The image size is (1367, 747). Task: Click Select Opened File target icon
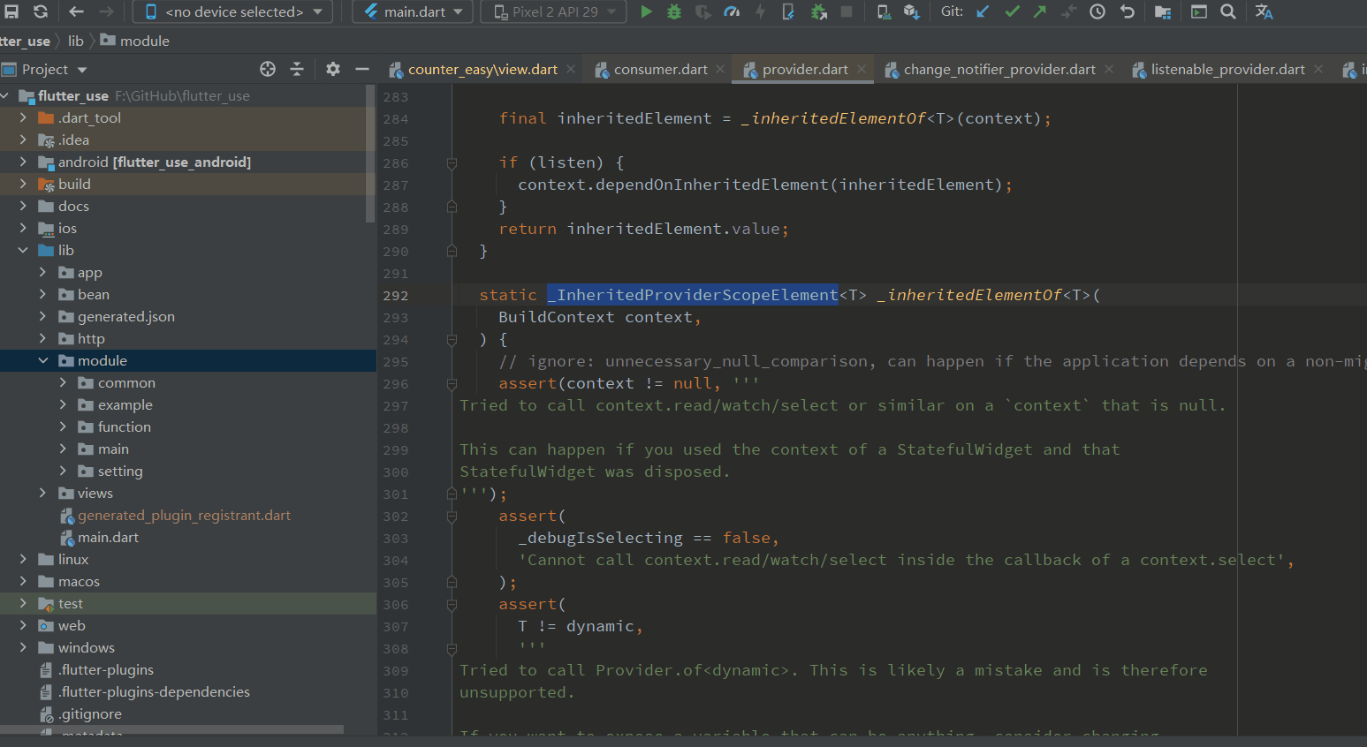pos(268,69)
